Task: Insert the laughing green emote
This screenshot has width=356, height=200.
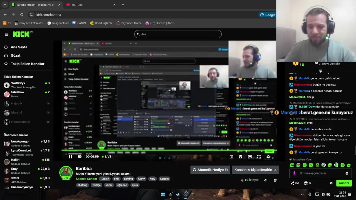Action: coord(292,165)
